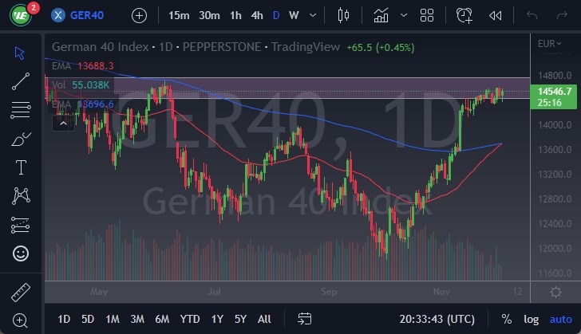Set date range to 1D
The width and height of the screenshot is (581, 334).
point(64,319)
